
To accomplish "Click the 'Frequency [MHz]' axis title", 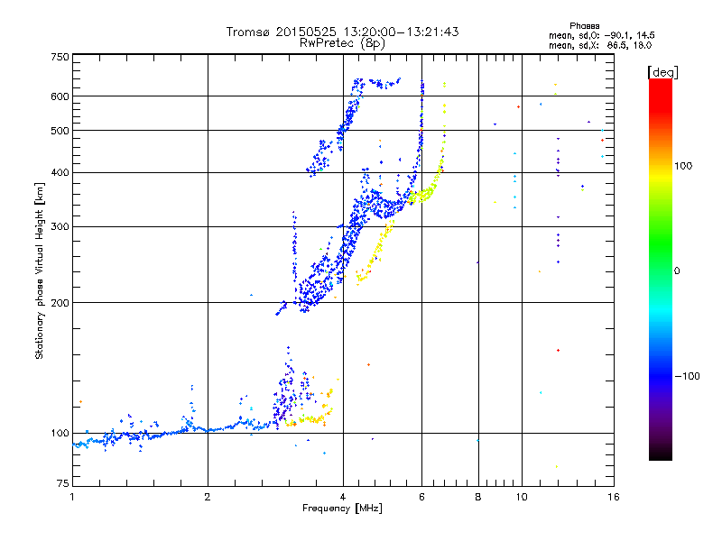I will tap(342, 509).
